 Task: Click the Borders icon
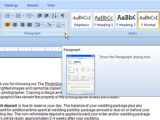(x=59, y=25)
